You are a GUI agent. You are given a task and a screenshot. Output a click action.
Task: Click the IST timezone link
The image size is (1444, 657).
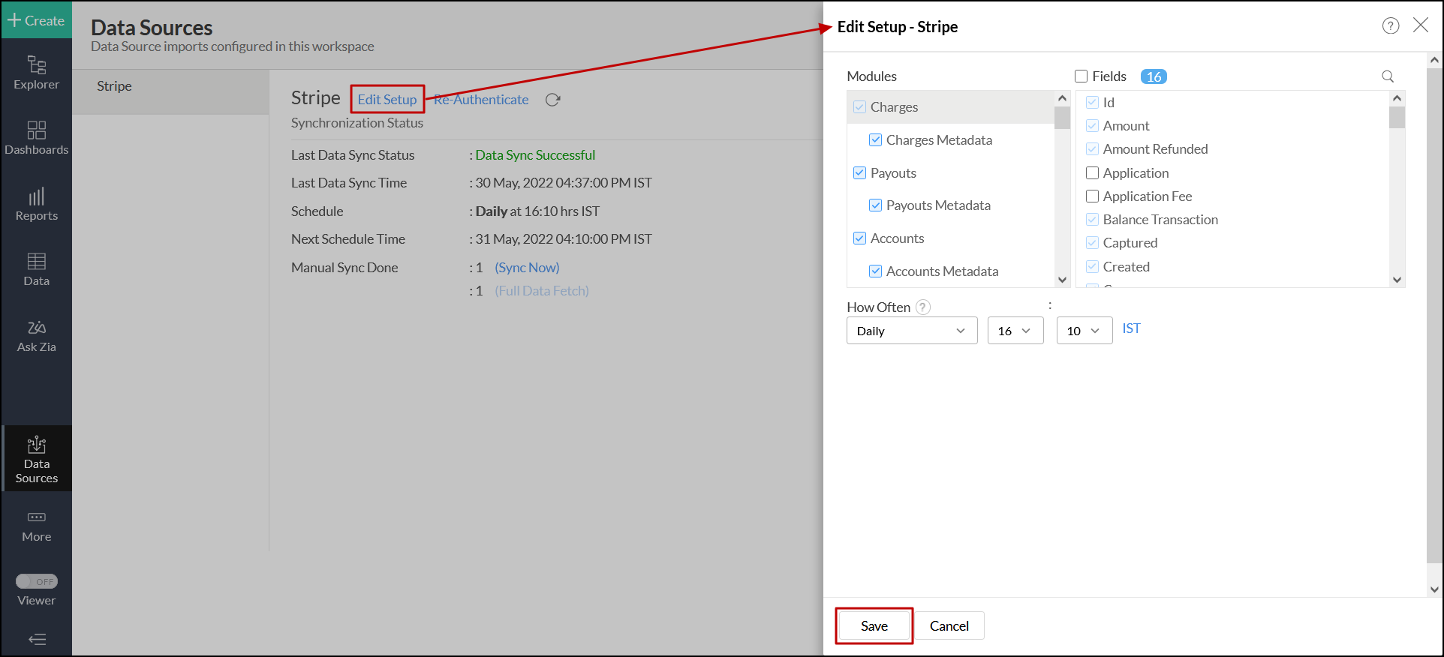coord(1131,328)
